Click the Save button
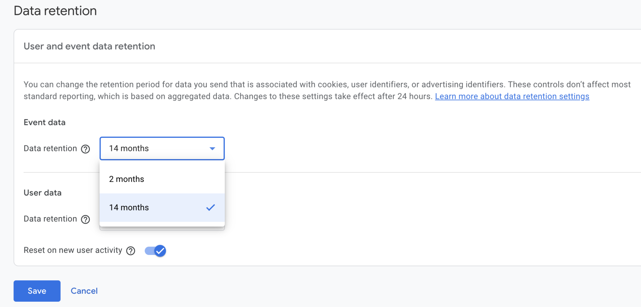Image resolution: width=641 pixels, height=307 pixels. click(37, 291)
